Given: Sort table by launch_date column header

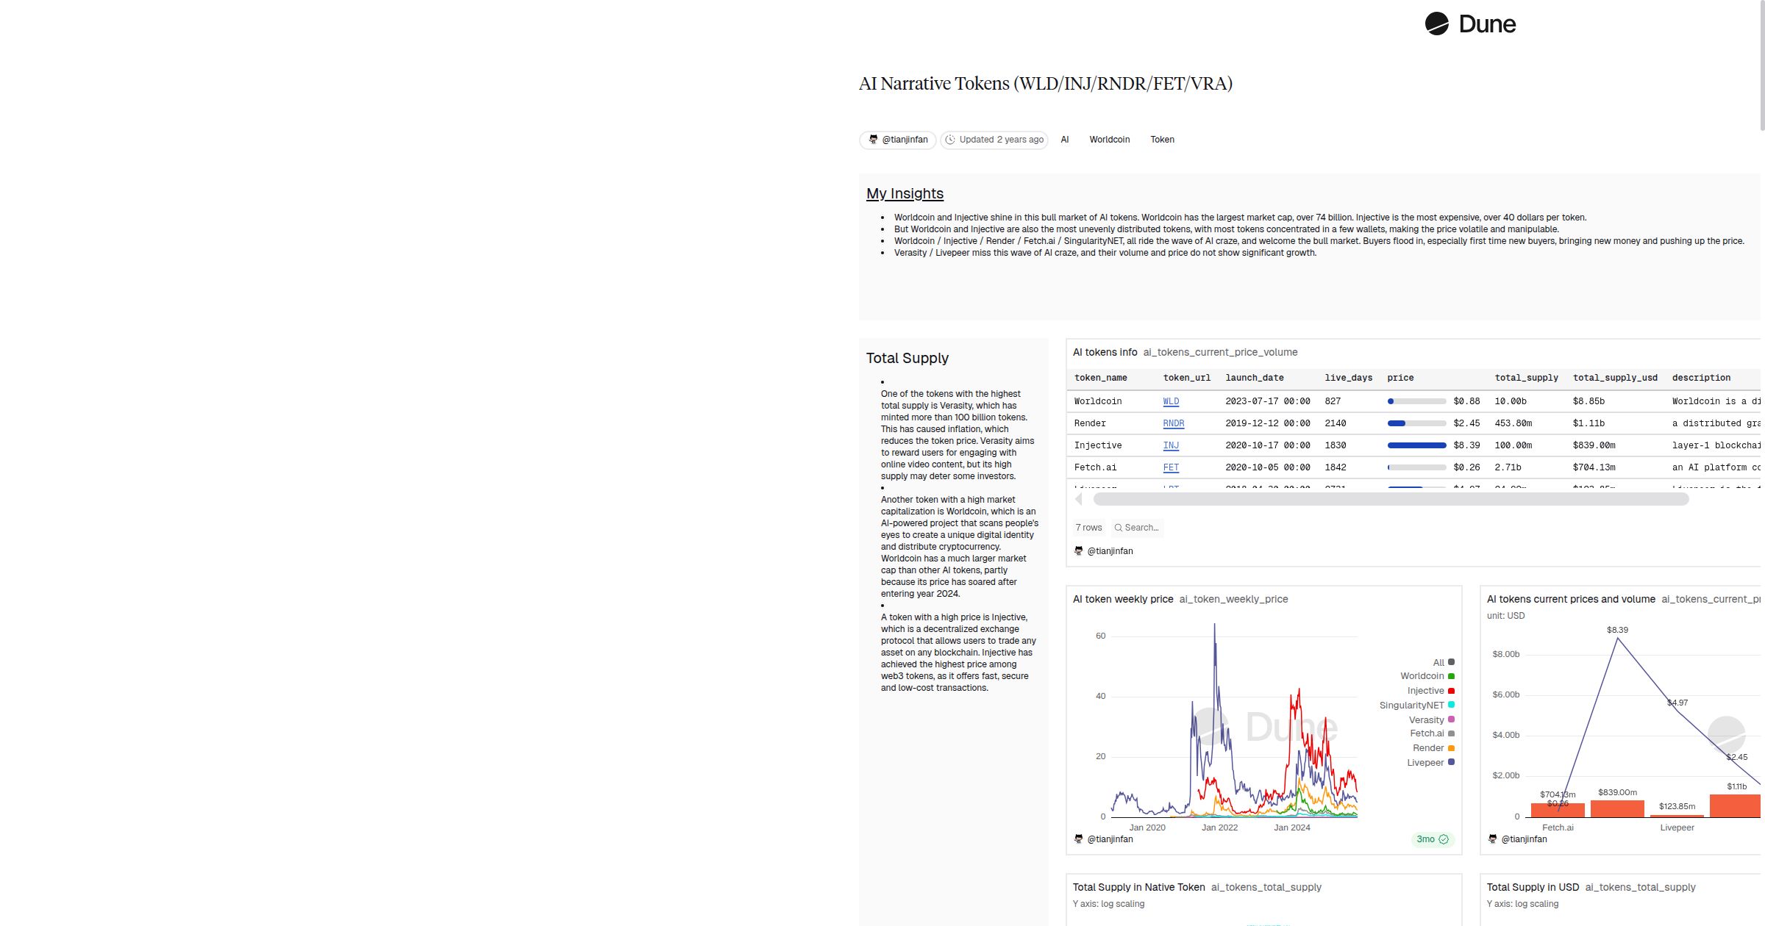Looking at the screenshot, I should (1254, 378).
